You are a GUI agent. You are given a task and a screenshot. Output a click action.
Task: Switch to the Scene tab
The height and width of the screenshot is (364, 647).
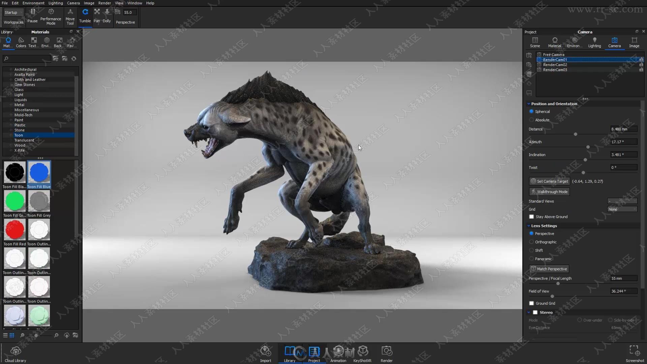point(535,42)
